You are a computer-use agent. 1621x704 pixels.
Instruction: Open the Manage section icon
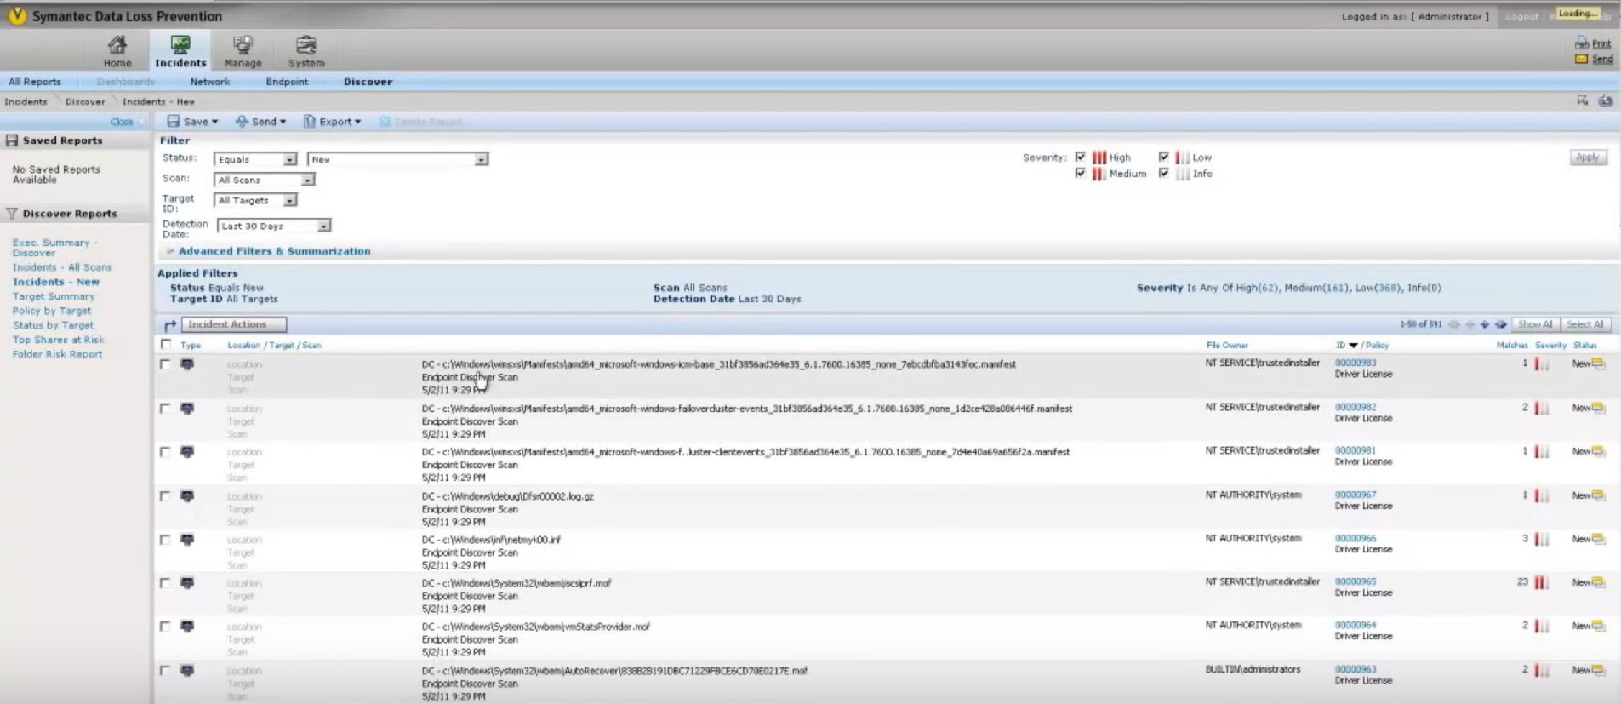[243, 44]
